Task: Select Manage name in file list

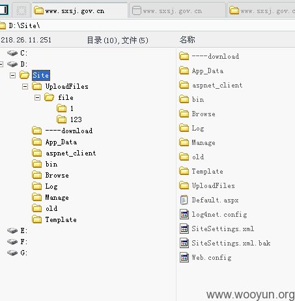Action: click(203, 143)
